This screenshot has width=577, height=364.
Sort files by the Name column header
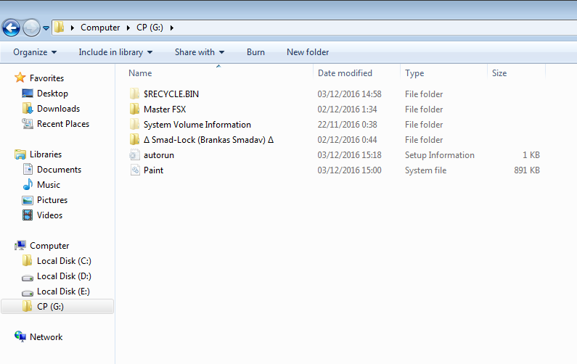click(140, 73)
